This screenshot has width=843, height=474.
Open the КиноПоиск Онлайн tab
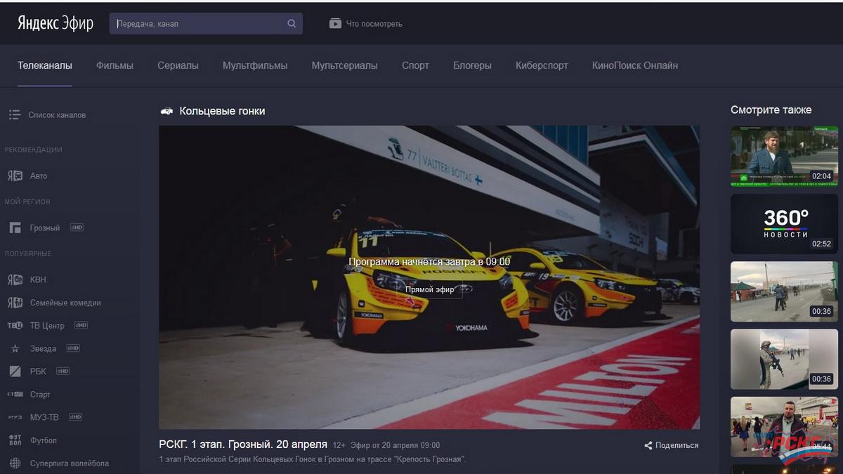(635, 65)
